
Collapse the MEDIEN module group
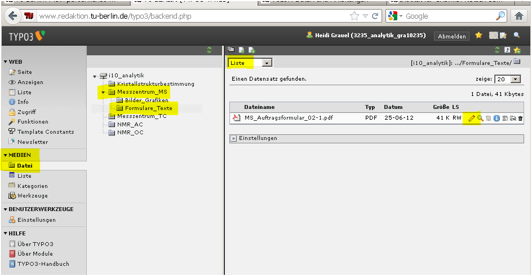tap(6, 155)
